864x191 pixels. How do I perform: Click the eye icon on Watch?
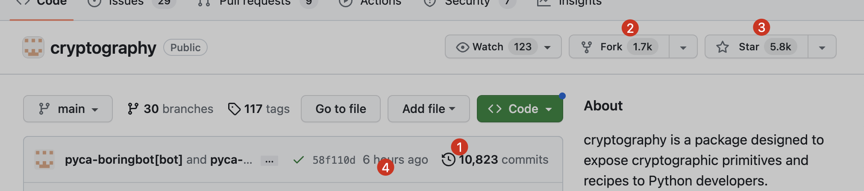pos(462,47)
